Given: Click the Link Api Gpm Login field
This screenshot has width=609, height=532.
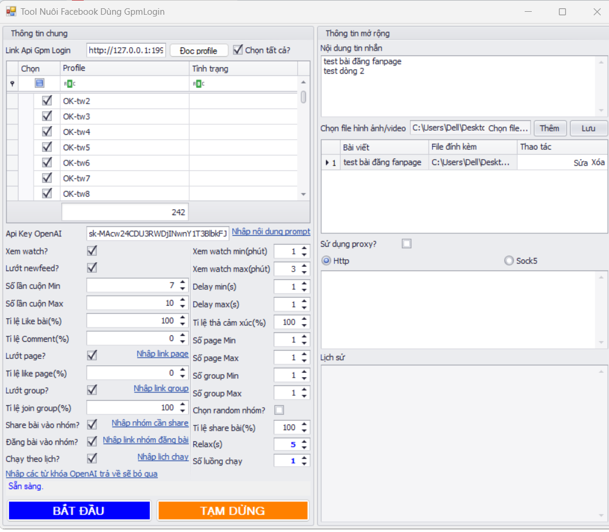Looking at the screenshot, I should click(x=126, y=50).
